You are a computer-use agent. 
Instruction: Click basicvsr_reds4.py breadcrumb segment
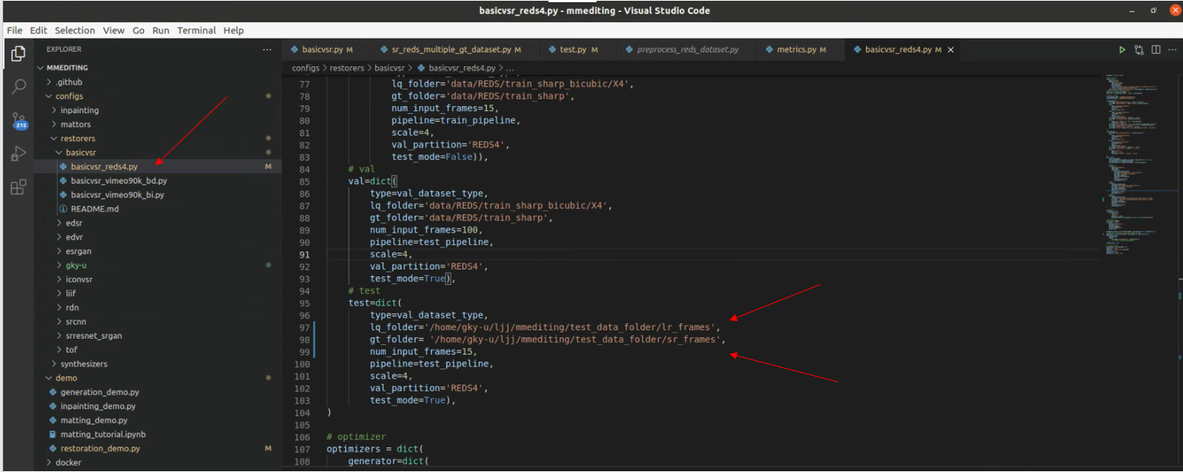coord(461,68)
